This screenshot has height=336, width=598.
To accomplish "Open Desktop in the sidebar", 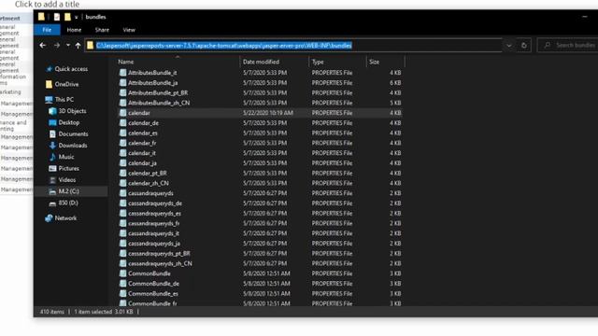I will click(x=68, y=122).
